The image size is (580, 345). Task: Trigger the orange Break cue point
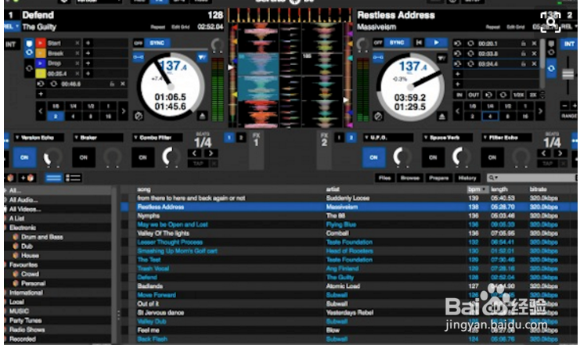(41, 53)
